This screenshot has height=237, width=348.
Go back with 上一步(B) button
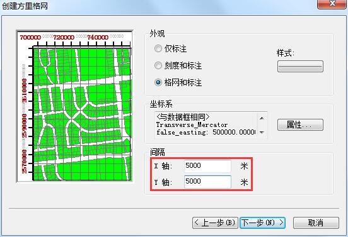215,223
